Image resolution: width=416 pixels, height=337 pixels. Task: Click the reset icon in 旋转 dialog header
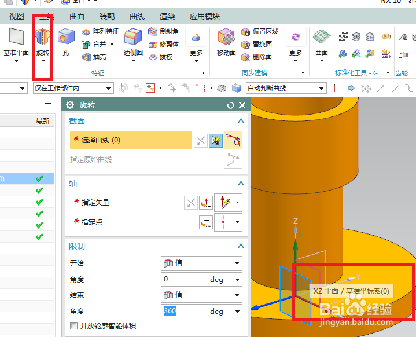click(230, 105)
